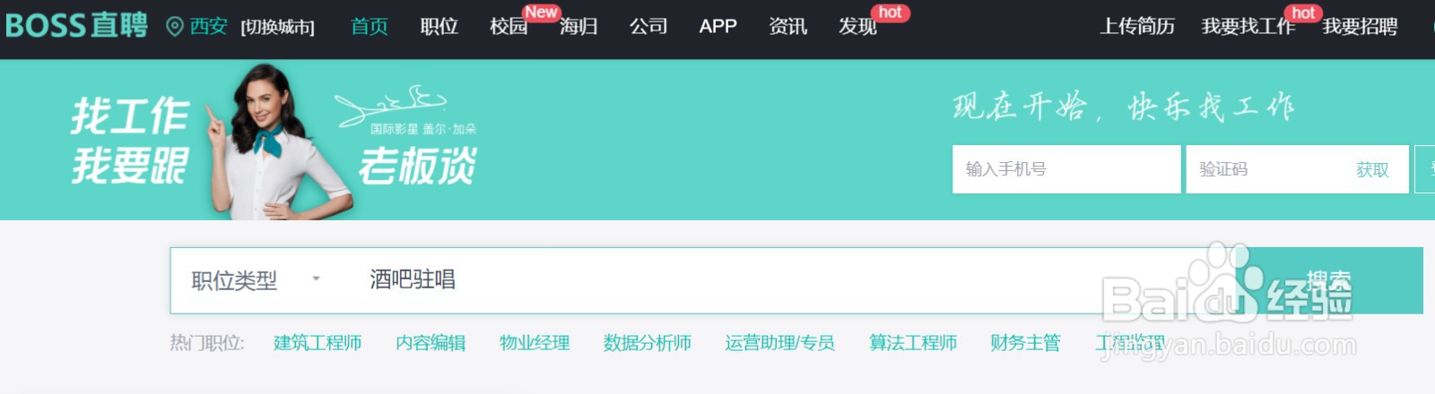Open the 职位 menu item
The width and height of the screenshot is (1435, 394).
(x=439, y=27)
